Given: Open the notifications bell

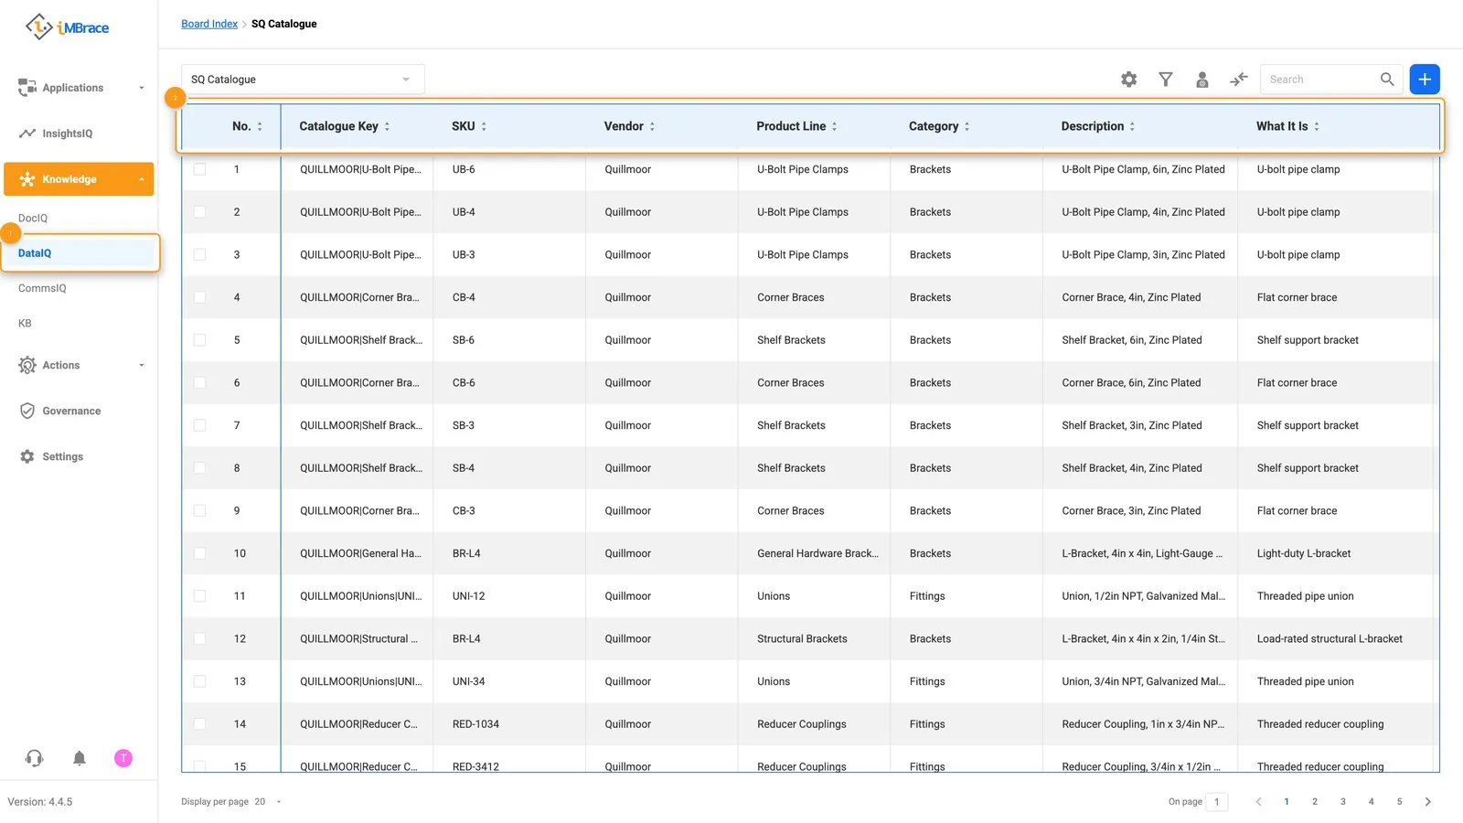Looking at the screenshot, I should 80,758.
